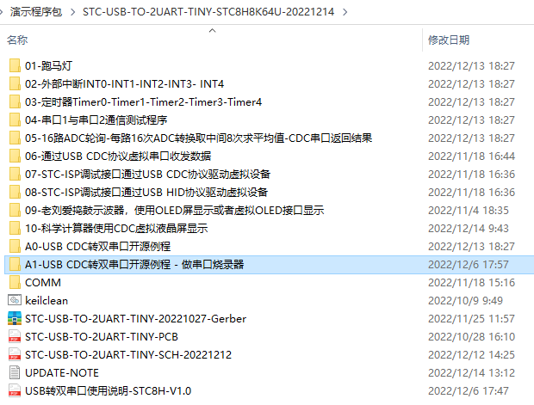Screen dimensions: 534x405
Task: Go to the 演示程序包 breadcrumb folder
Action: (x=36, y=12)
